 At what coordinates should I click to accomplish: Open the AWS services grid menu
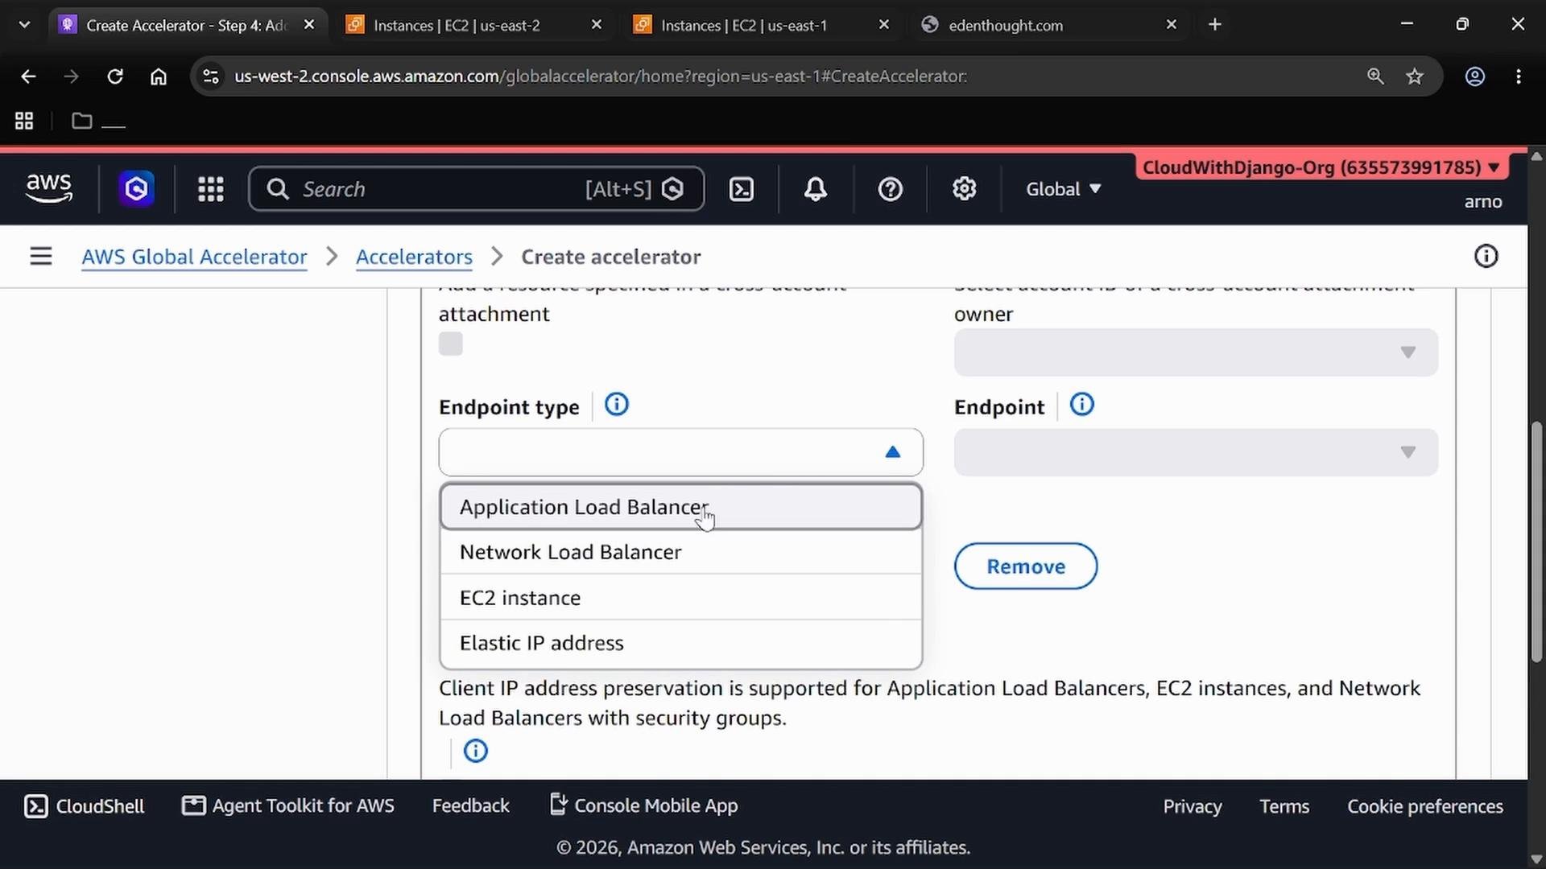tap(211, 189)
